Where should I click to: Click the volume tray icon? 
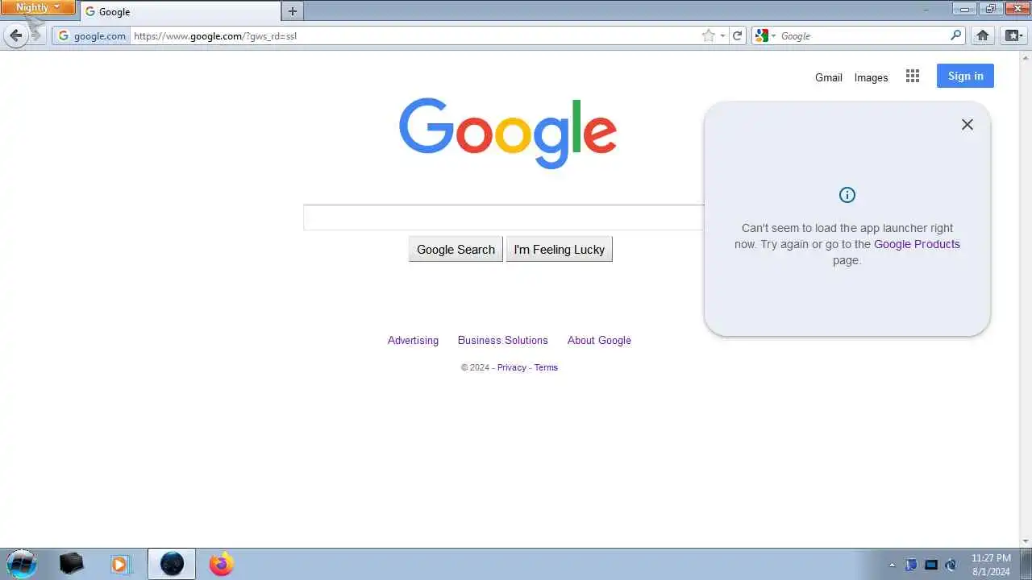pos(951,565)
